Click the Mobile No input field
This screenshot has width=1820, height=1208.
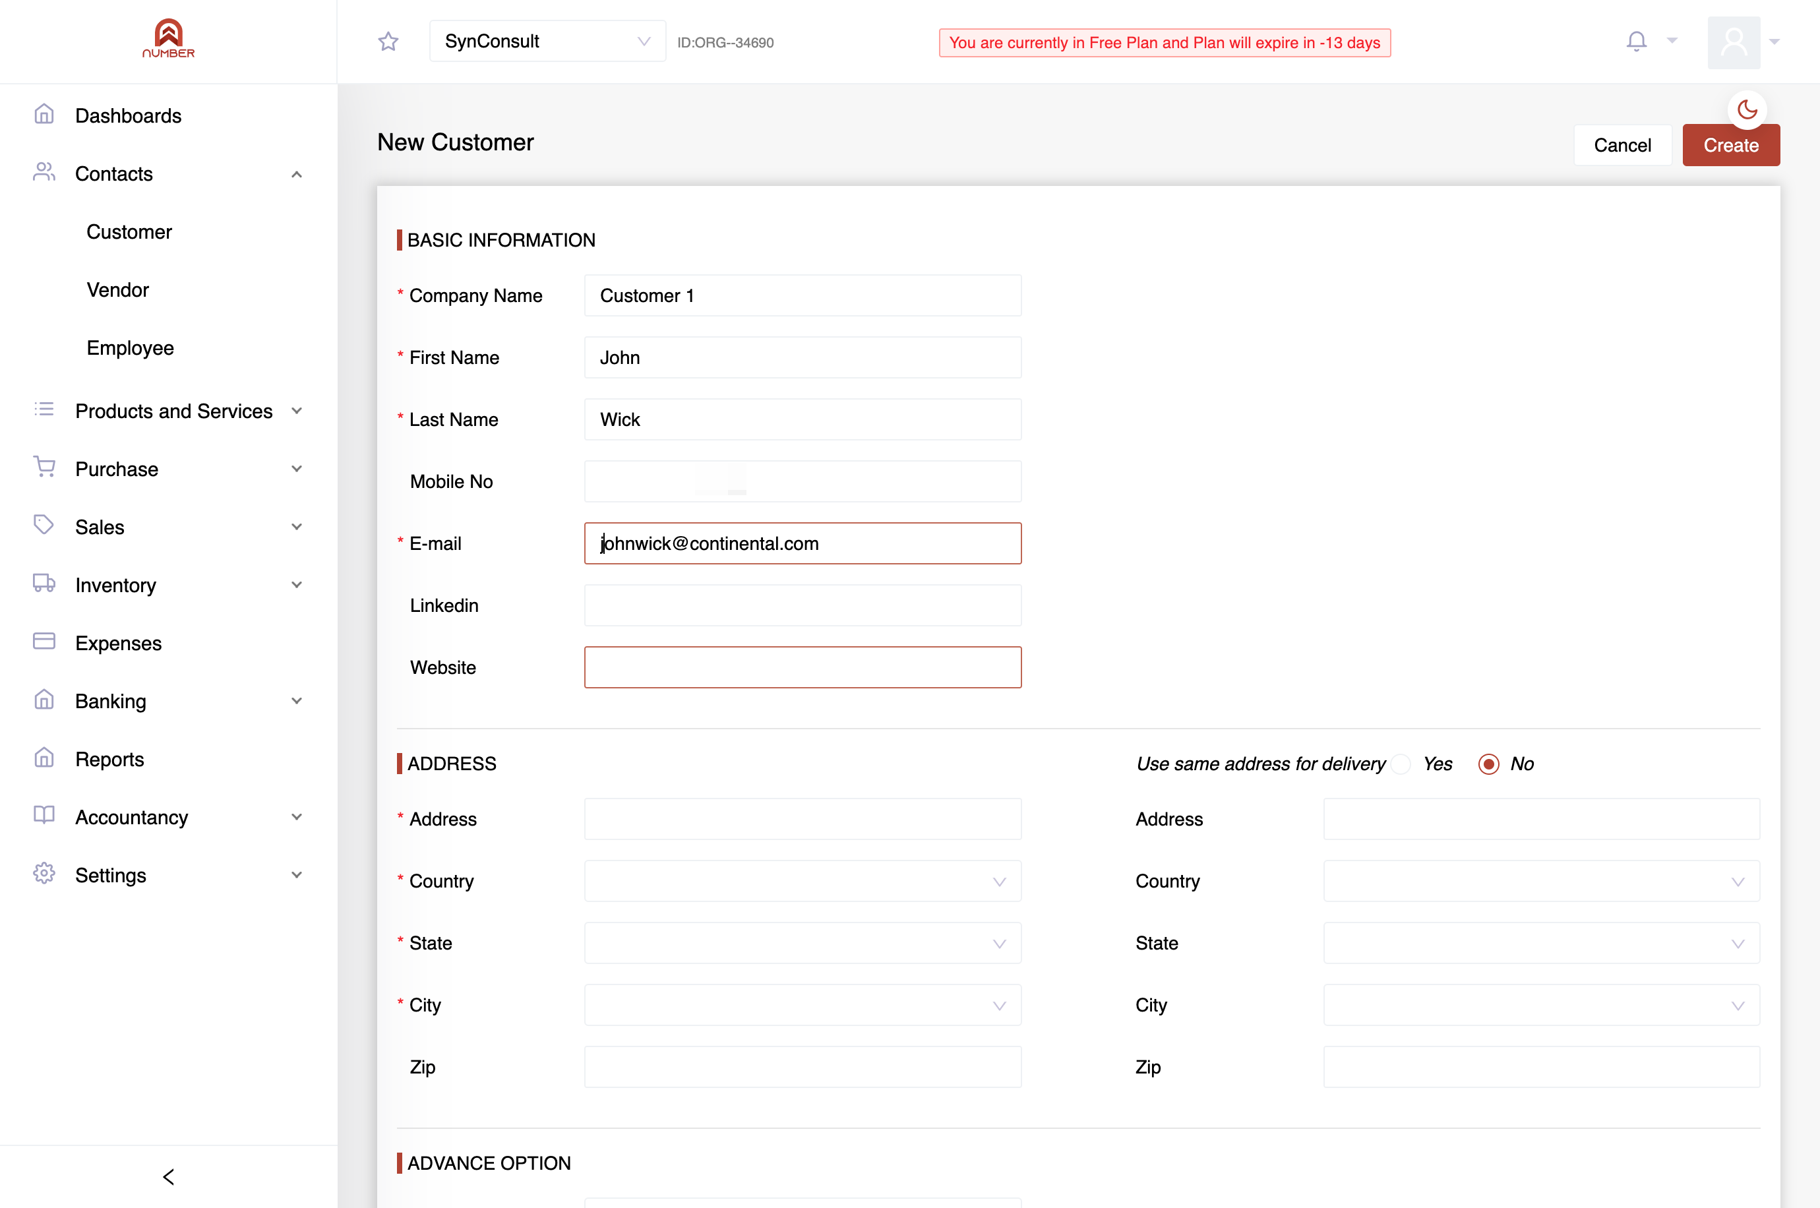click(803, 481)
